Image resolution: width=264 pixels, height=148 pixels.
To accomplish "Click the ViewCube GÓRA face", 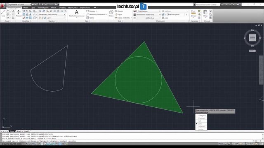I will [x=252, y=37].
